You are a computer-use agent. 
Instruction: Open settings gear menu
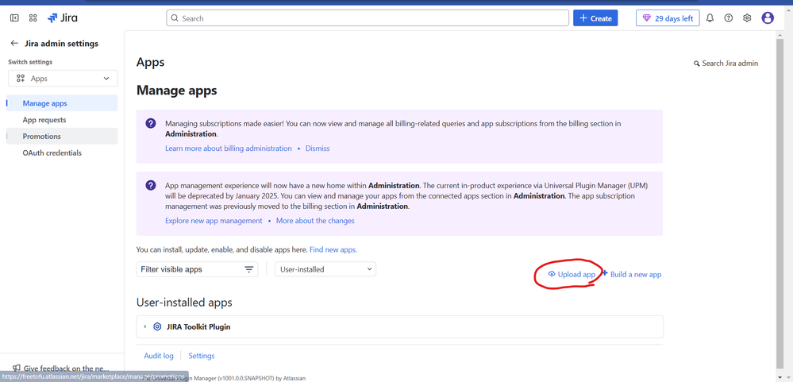click(747, 18)
